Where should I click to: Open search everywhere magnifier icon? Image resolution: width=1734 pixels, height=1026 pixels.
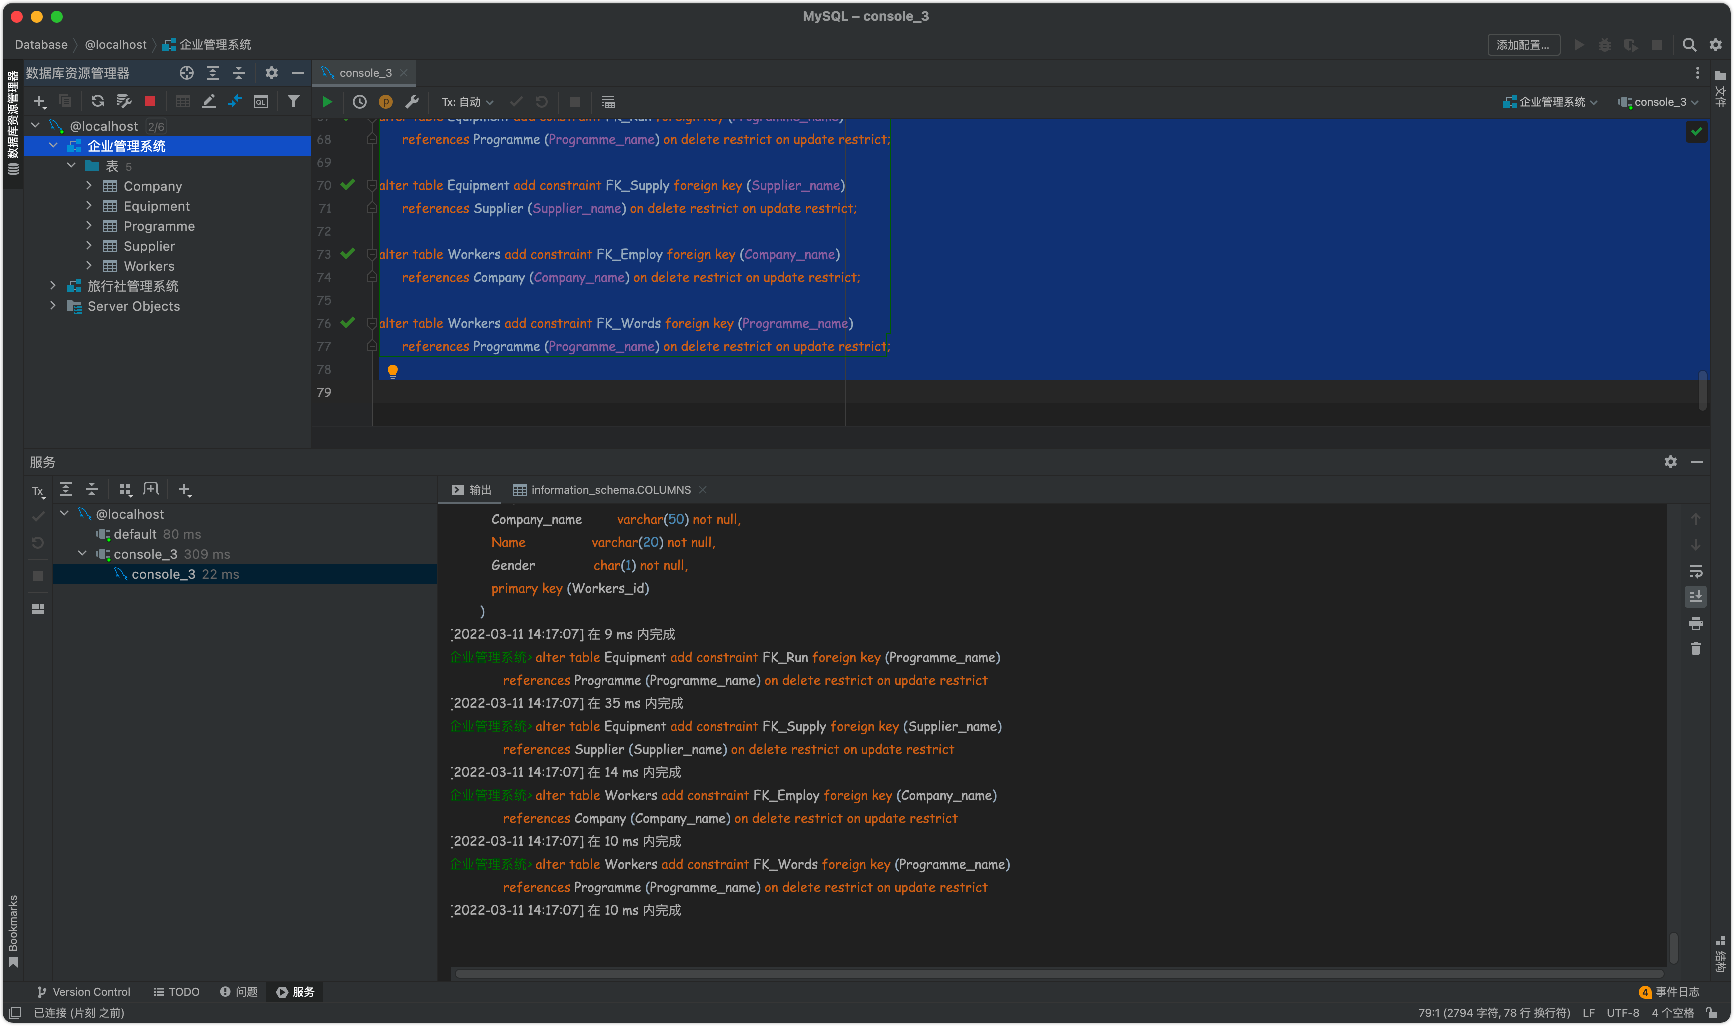(x=1689, y=45)
